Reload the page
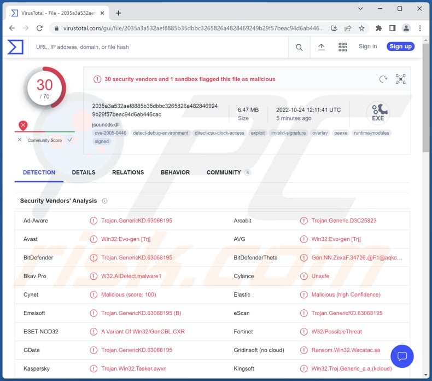 pyautogui.click(x=40, y=28)
